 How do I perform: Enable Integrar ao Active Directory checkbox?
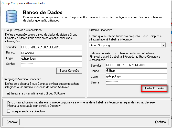(x=8, y=111)
